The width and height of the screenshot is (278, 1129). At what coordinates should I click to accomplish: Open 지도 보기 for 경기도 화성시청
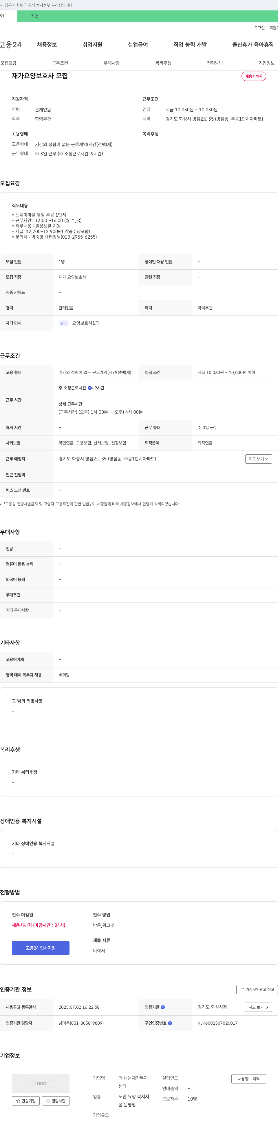tap(258, 1007)
